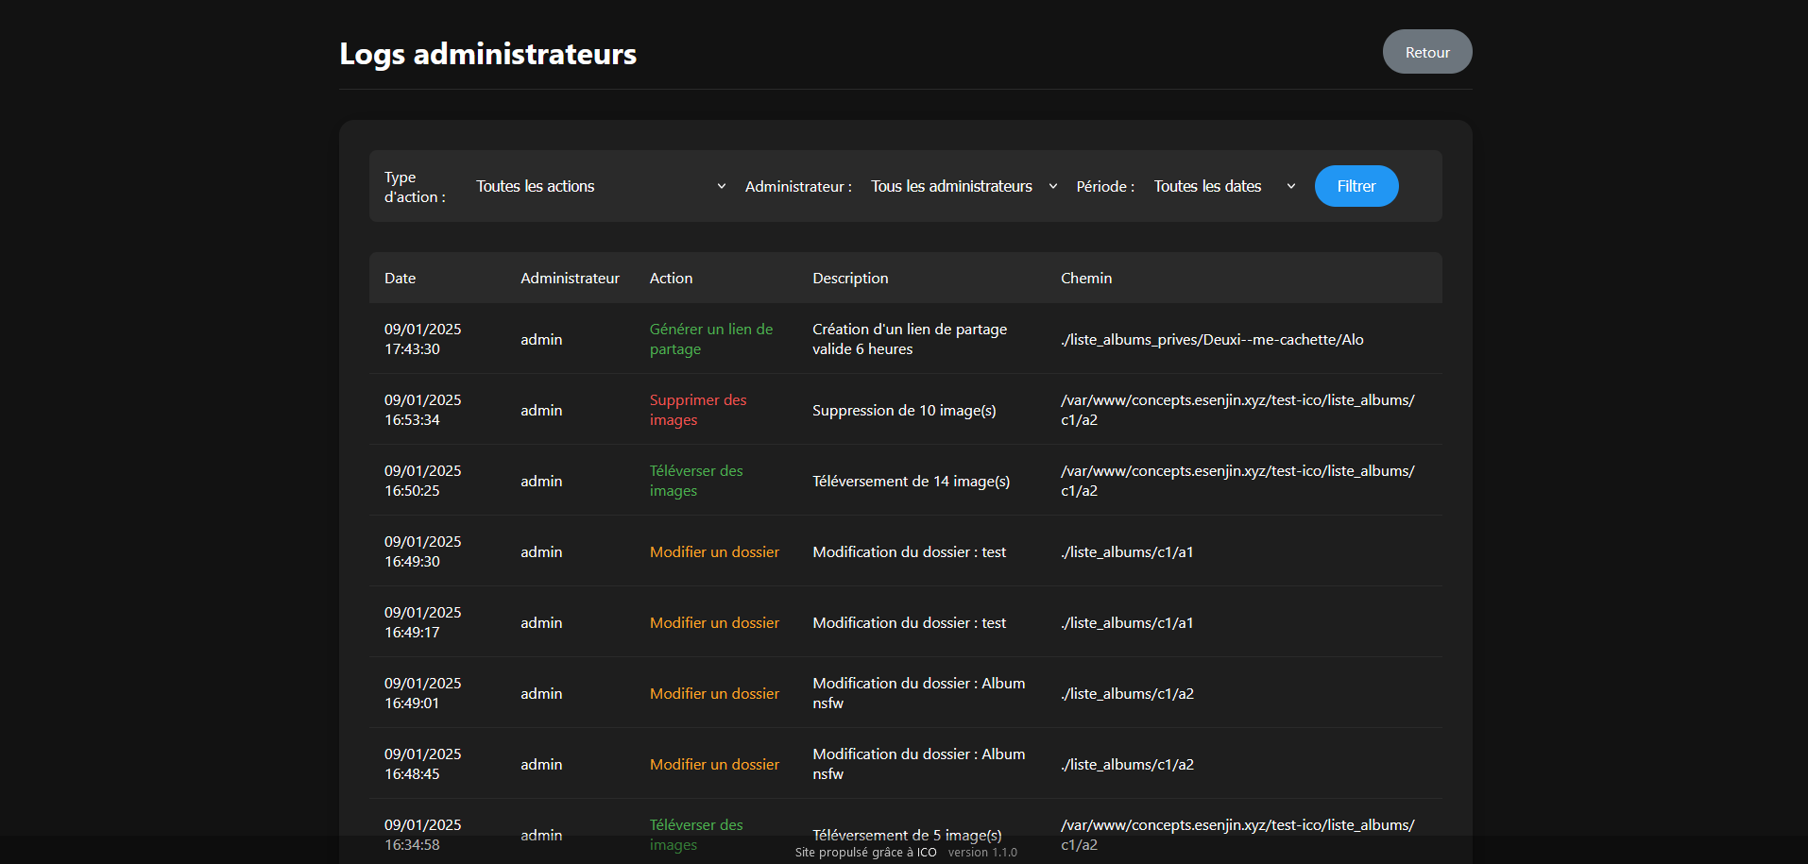Click the Générer un lien de partage action
This screenshot has height=864, width=1808.
[711, 339]
